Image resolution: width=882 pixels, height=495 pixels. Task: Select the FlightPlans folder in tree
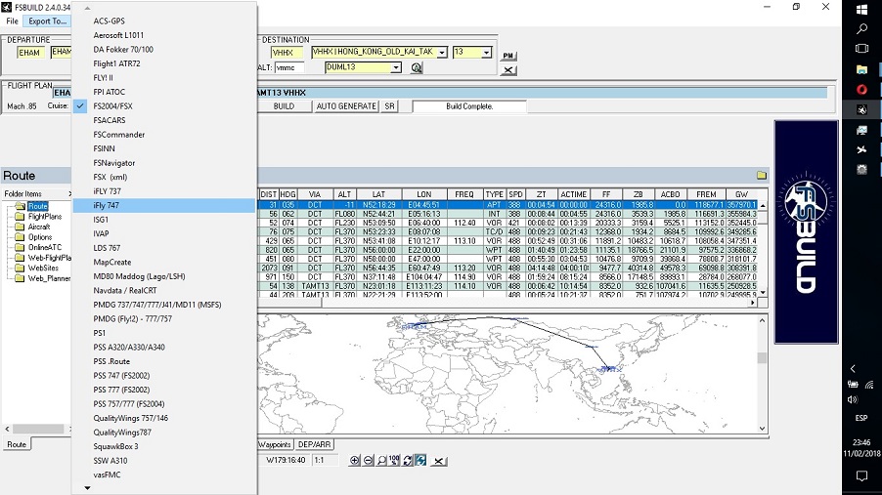point(44,217)
